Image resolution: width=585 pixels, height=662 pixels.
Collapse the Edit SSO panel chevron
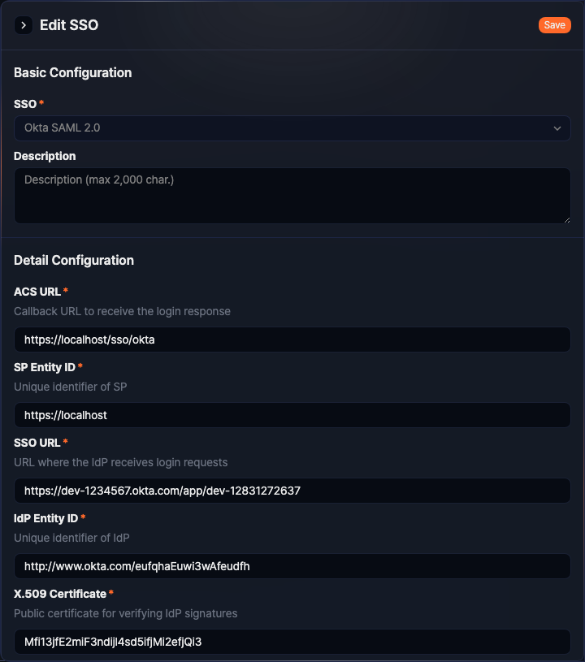click(x=23, y=25)
